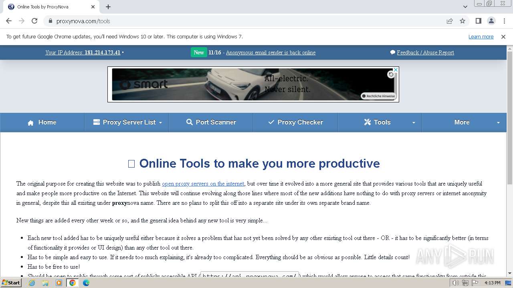
Task: Open Windows Explorer folder on taskbar
Action: click(x=45, y=283)
